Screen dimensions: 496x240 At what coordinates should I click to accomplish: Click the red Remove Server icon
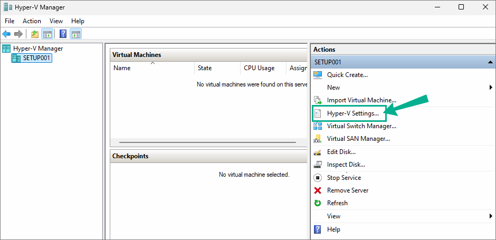[x=317, y=190]
